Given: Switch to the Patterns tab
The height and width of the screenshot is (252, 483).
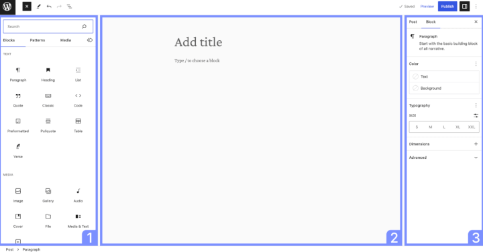Looking at the screenshot, I should point(38,40).
